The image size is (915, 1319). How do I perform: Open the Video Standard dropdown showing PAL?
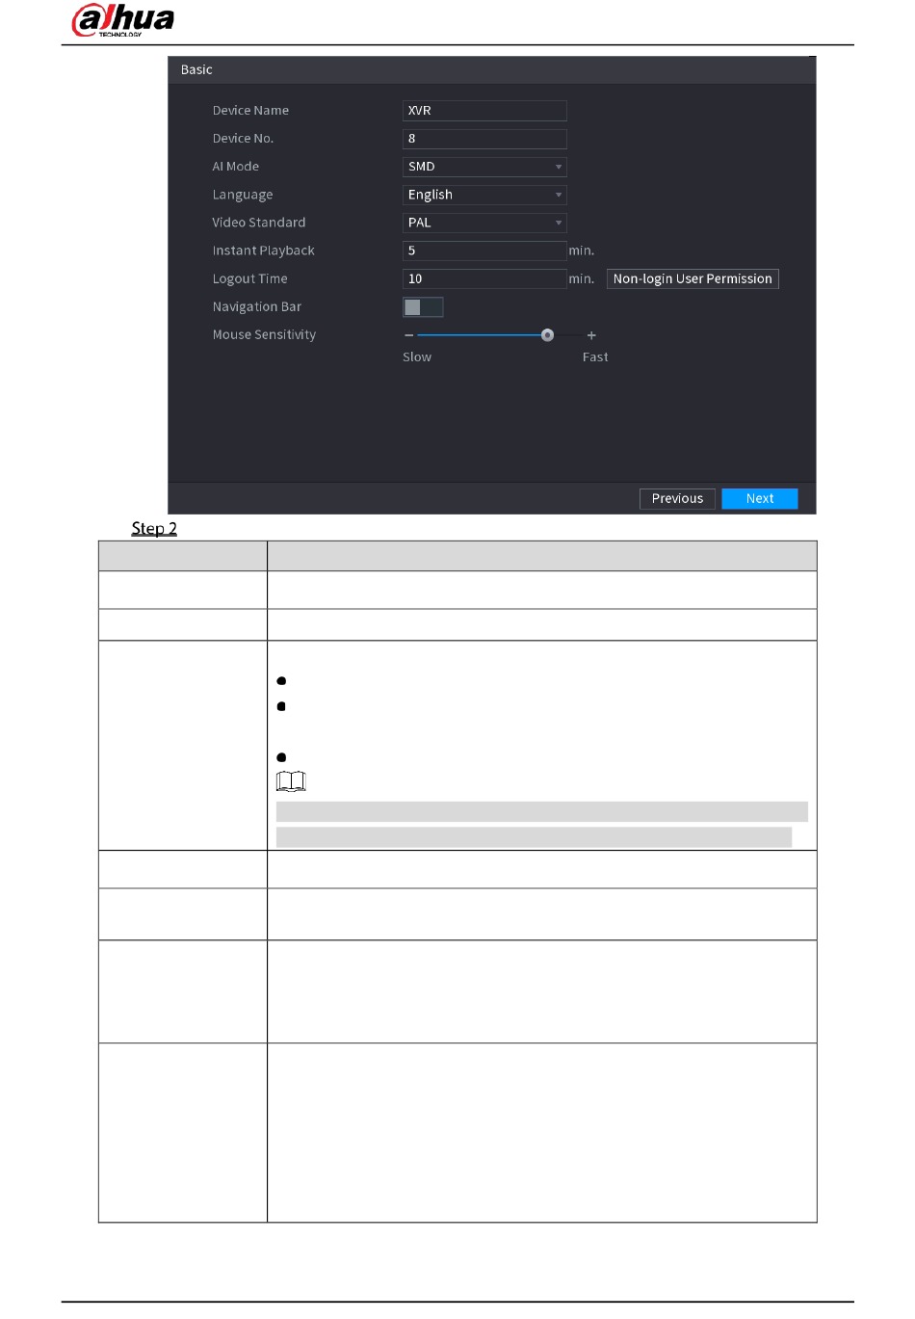[x=484, y=223]
